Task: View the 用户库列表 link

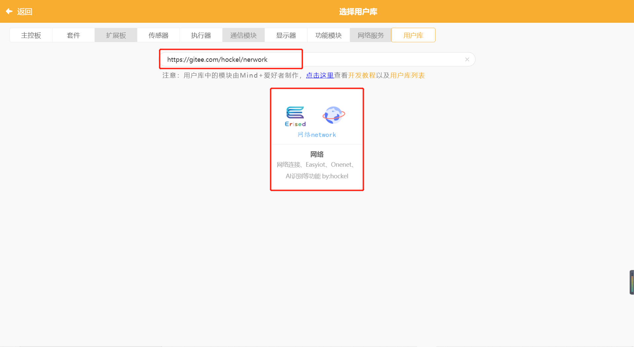Action: click(x=407, y=75)
